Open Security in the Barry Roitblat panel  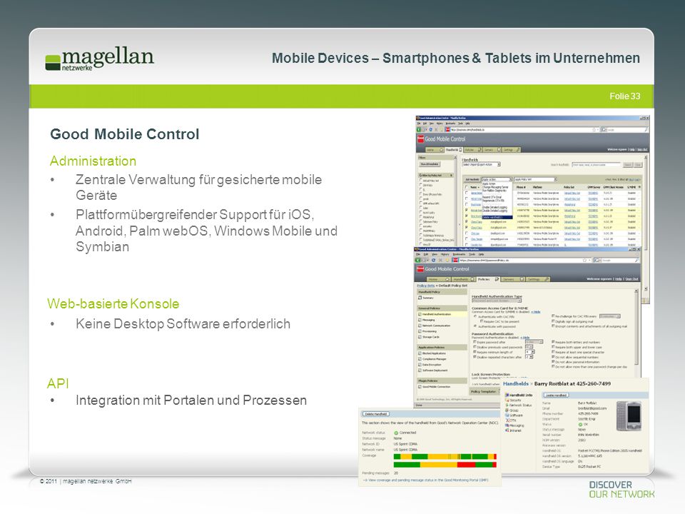point(513,400)
